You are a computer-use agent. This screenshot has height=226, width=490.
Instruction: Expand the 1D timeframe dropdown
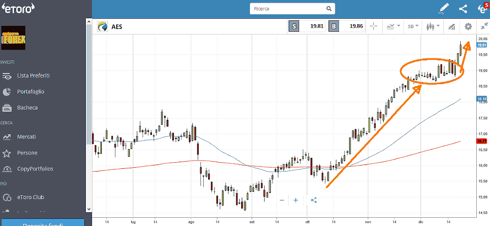pyautogui.click(x=412, y=26)
